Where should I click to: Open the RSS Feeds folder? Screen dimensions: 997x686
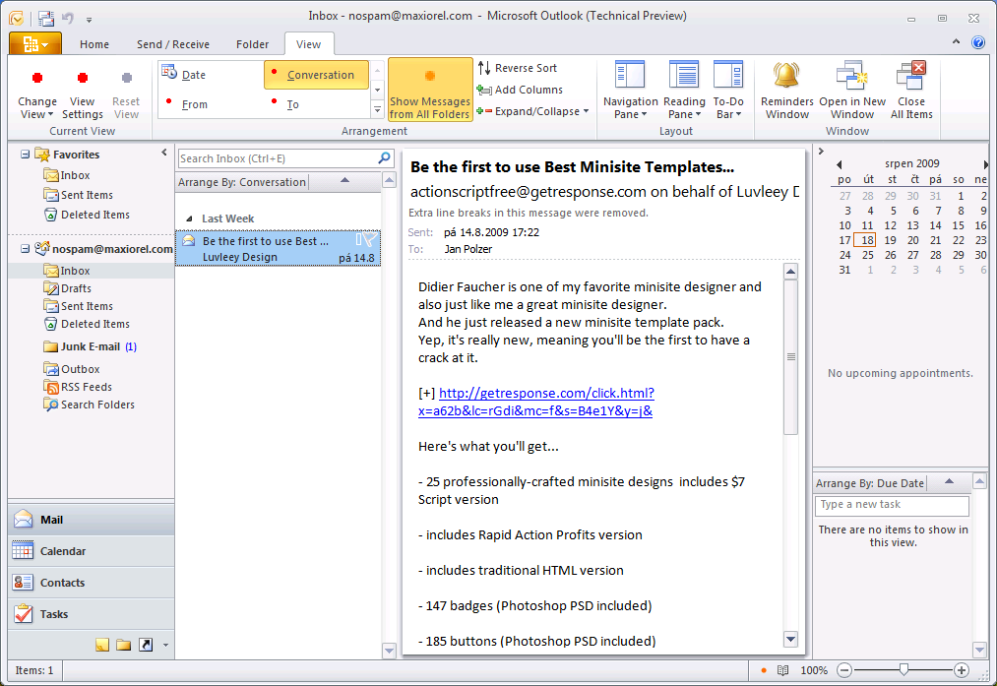[86, 387]
